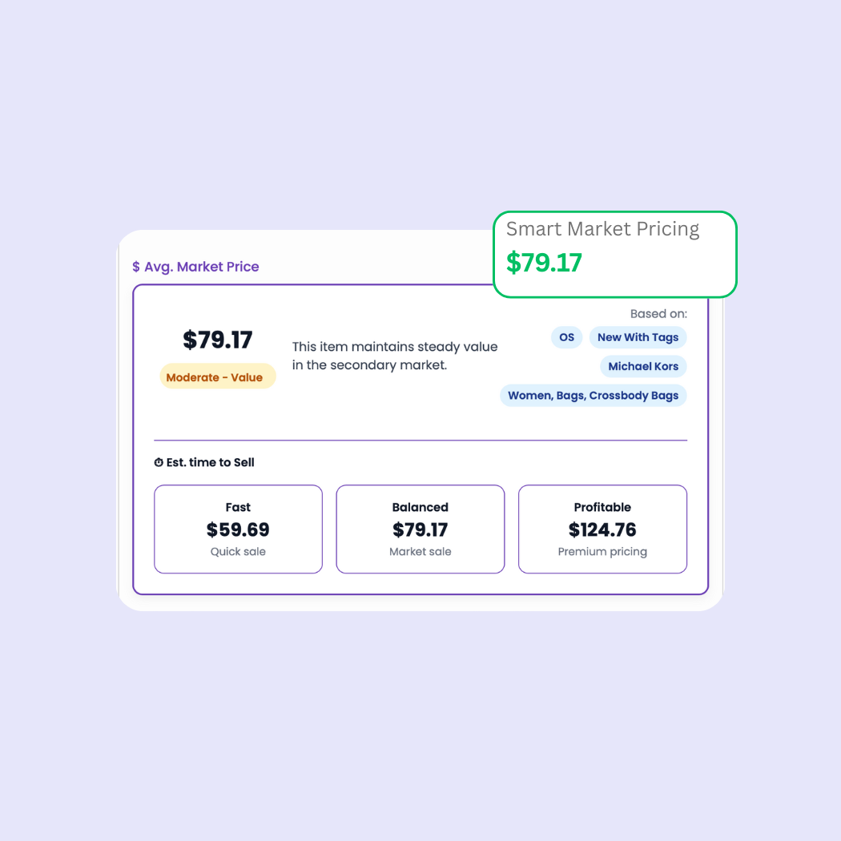
Task: Click the Market sale caption under Balanced
Action: point(420,551)
